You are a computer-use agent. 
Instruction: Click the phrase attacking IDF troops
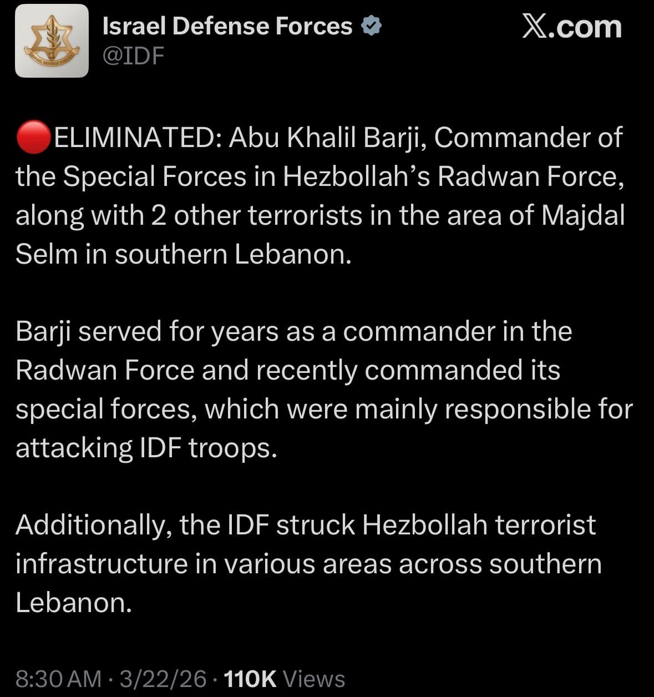pyautogui.click(x=146, y=447)
